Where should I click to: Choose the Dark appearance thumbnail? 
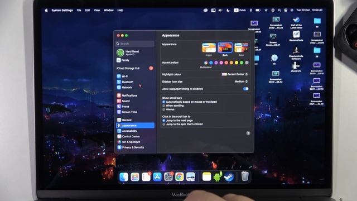[x=225, y=48]
